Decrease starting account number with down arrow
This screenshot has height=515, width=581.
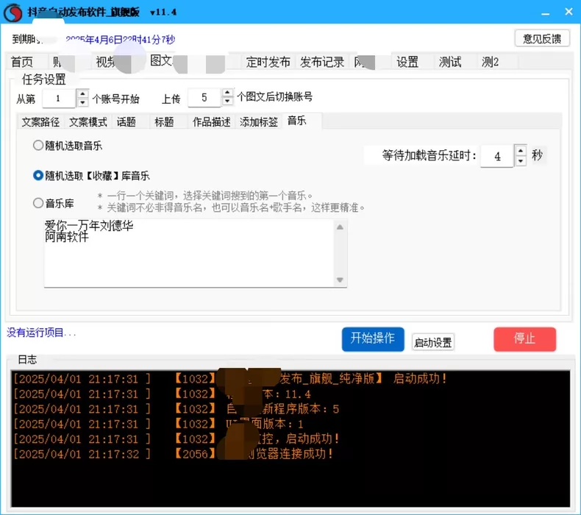pos(82,103)
